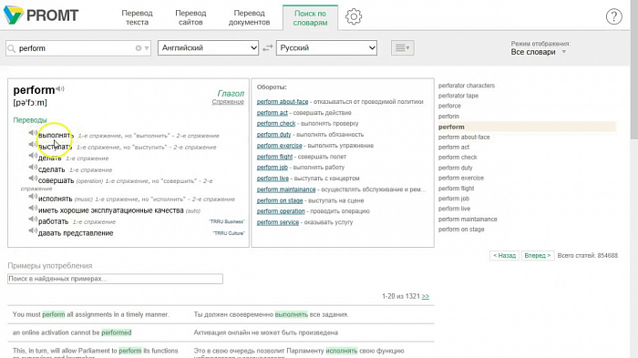
Task: Select perform on stage in right word list
Action: [x=461, y=230]
